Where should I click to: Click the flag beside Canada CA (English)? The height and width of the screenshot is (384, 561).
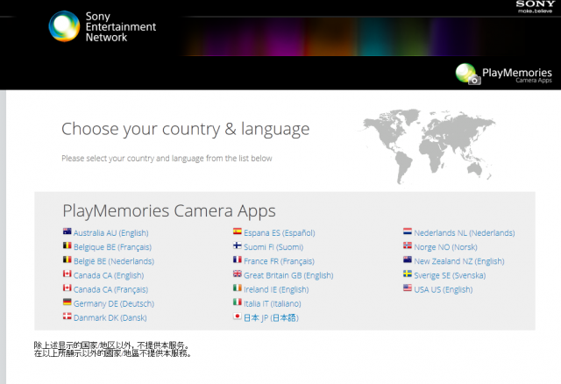point(67,274)
